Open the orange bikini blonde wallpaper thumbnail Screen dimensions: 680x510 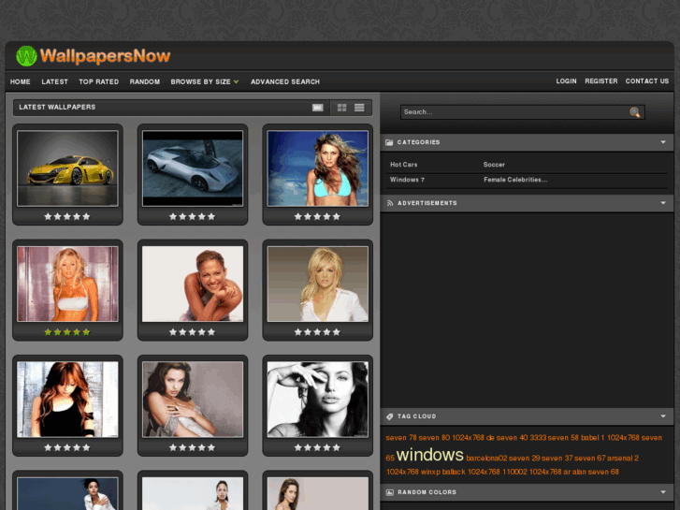67,284
